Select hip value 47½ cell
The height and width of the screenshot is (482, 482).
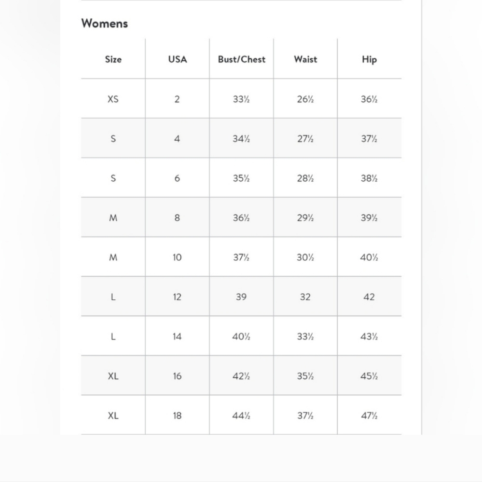(370, 415)
